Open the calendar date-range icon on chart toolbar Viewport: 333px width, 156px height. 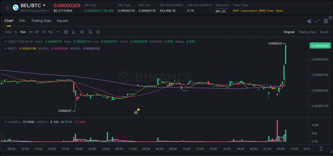coord(66,32)
